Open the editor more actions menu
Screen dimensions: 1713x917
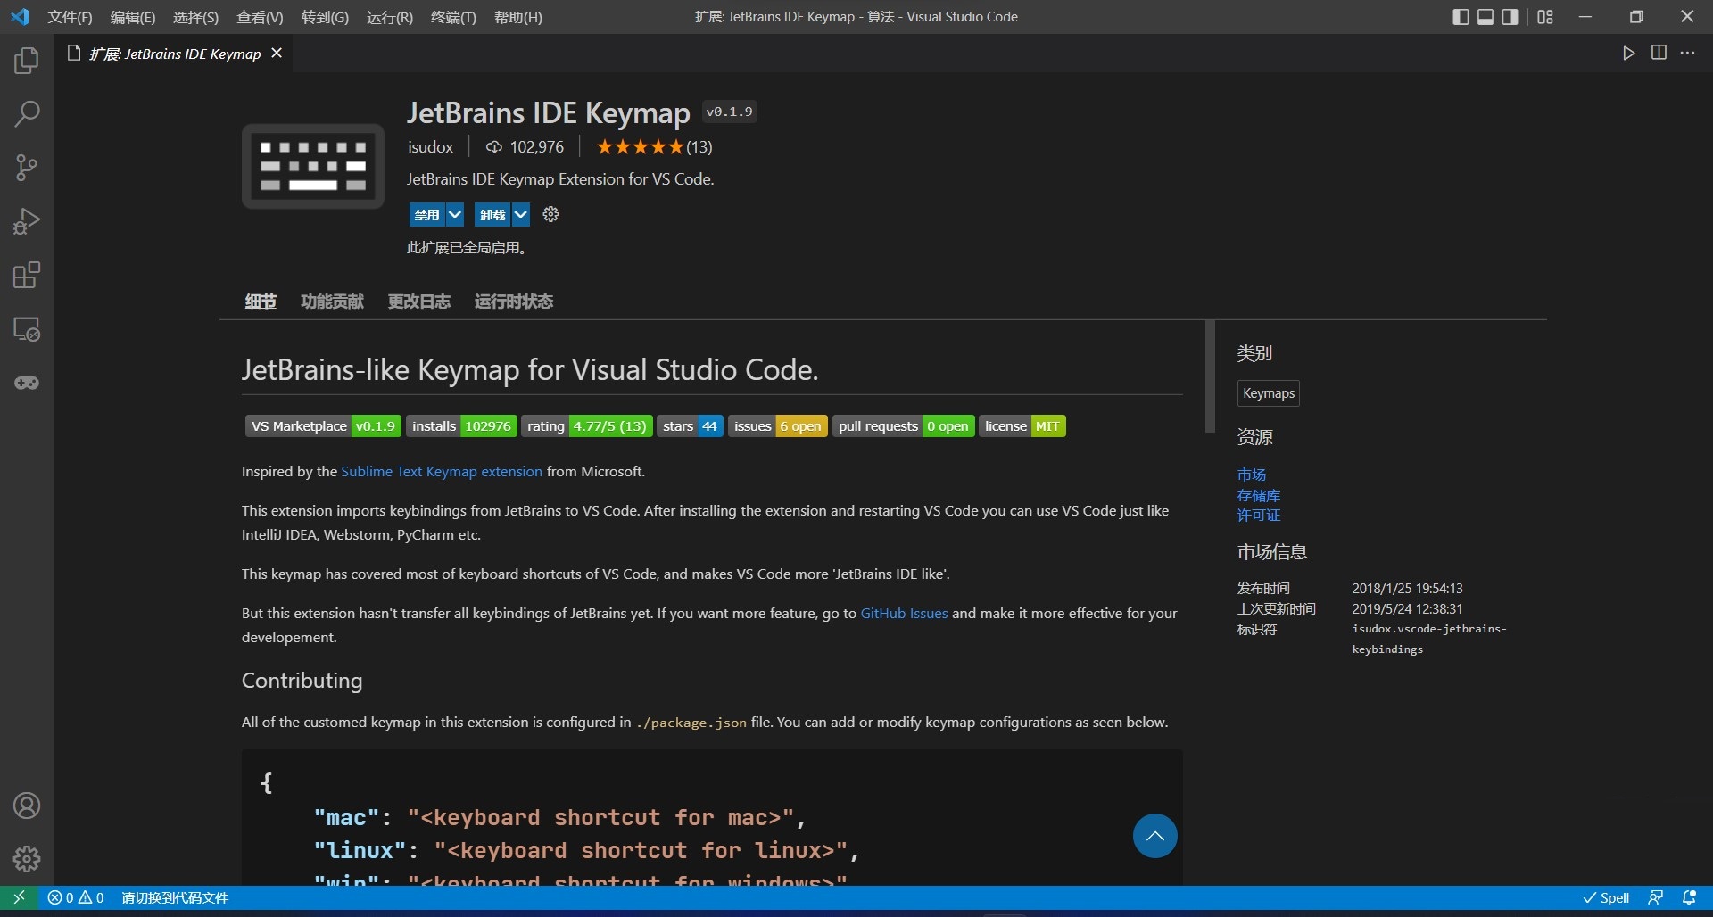click(x=1689, y=53)
